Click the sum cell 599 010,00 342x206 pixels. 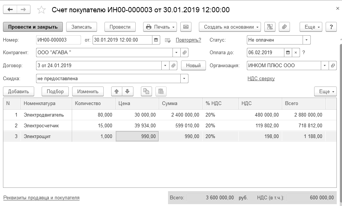(181, 126)
